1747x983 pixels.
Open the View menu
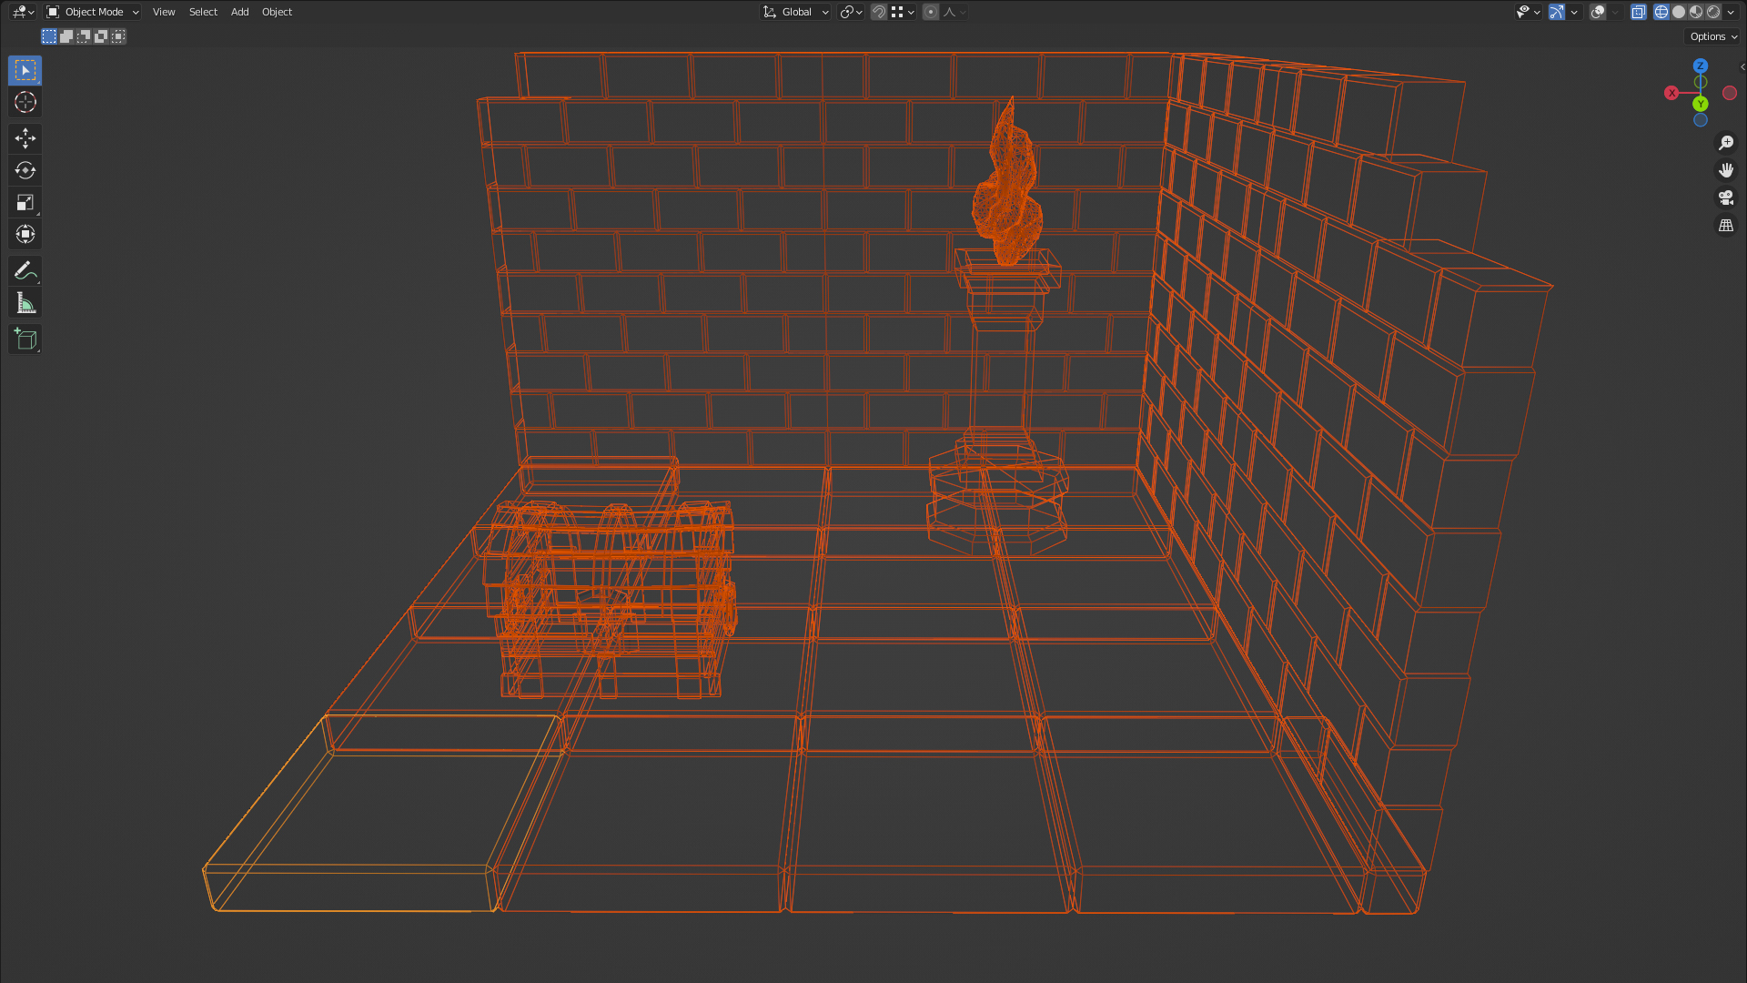164,12
